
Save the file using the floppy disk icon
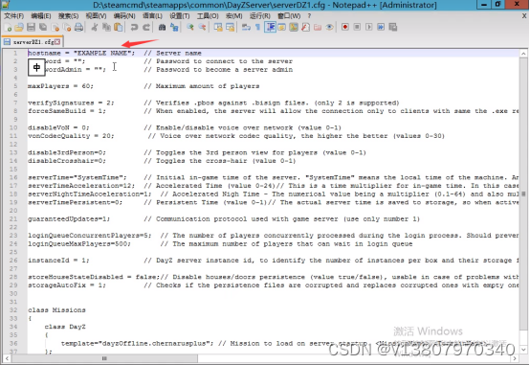point(32,28)
